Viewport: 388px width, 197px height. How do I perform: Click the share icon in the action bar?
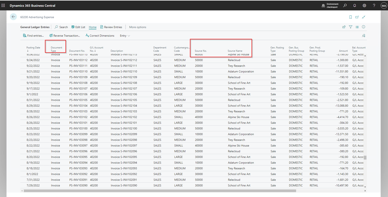point(344,27)
